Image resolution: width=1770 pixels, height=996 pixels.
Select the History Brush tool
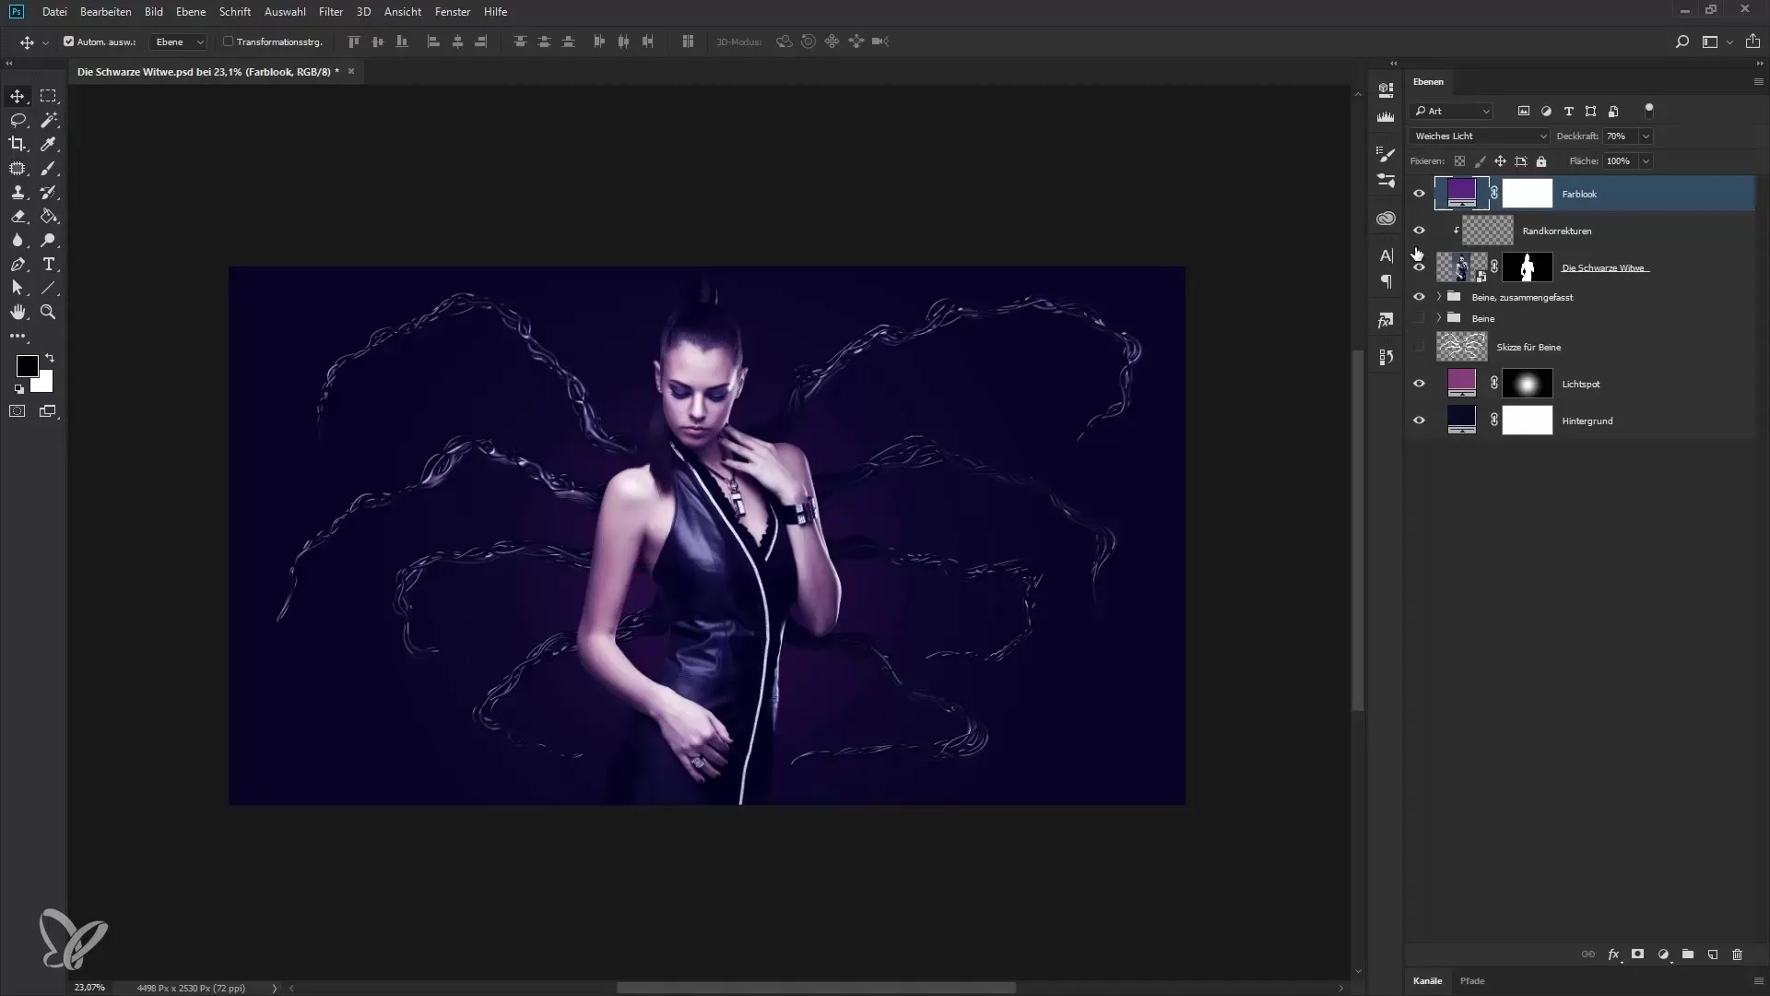(x=48, y=192)
